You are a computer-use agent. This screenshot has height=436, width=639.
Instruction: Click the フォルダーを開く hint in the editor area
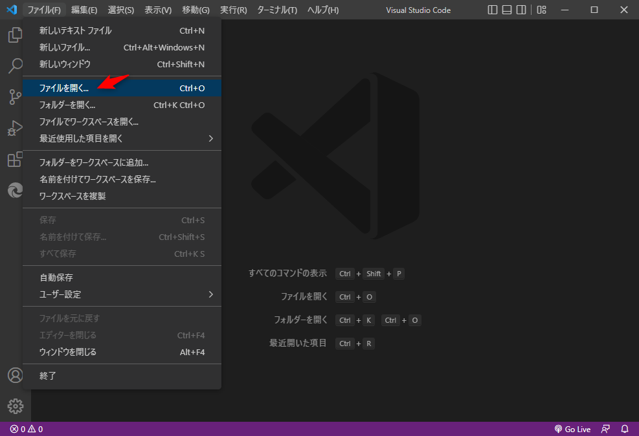coord(300,320)
